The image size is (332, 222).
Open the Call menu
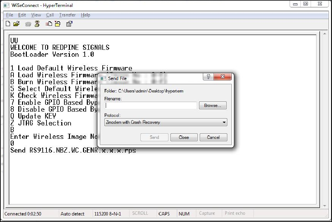tap(50, 15)
